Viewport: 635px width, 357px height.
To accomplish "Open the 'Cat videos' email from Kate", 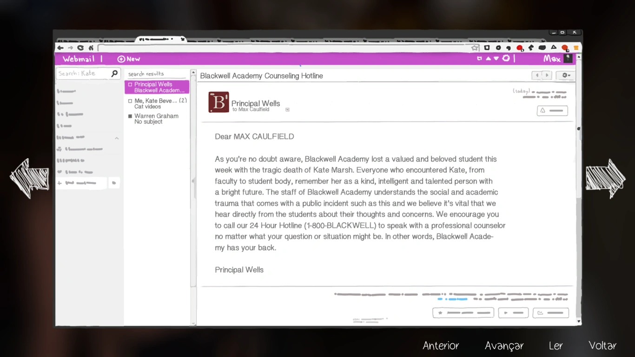I will [x=157, y=104].
